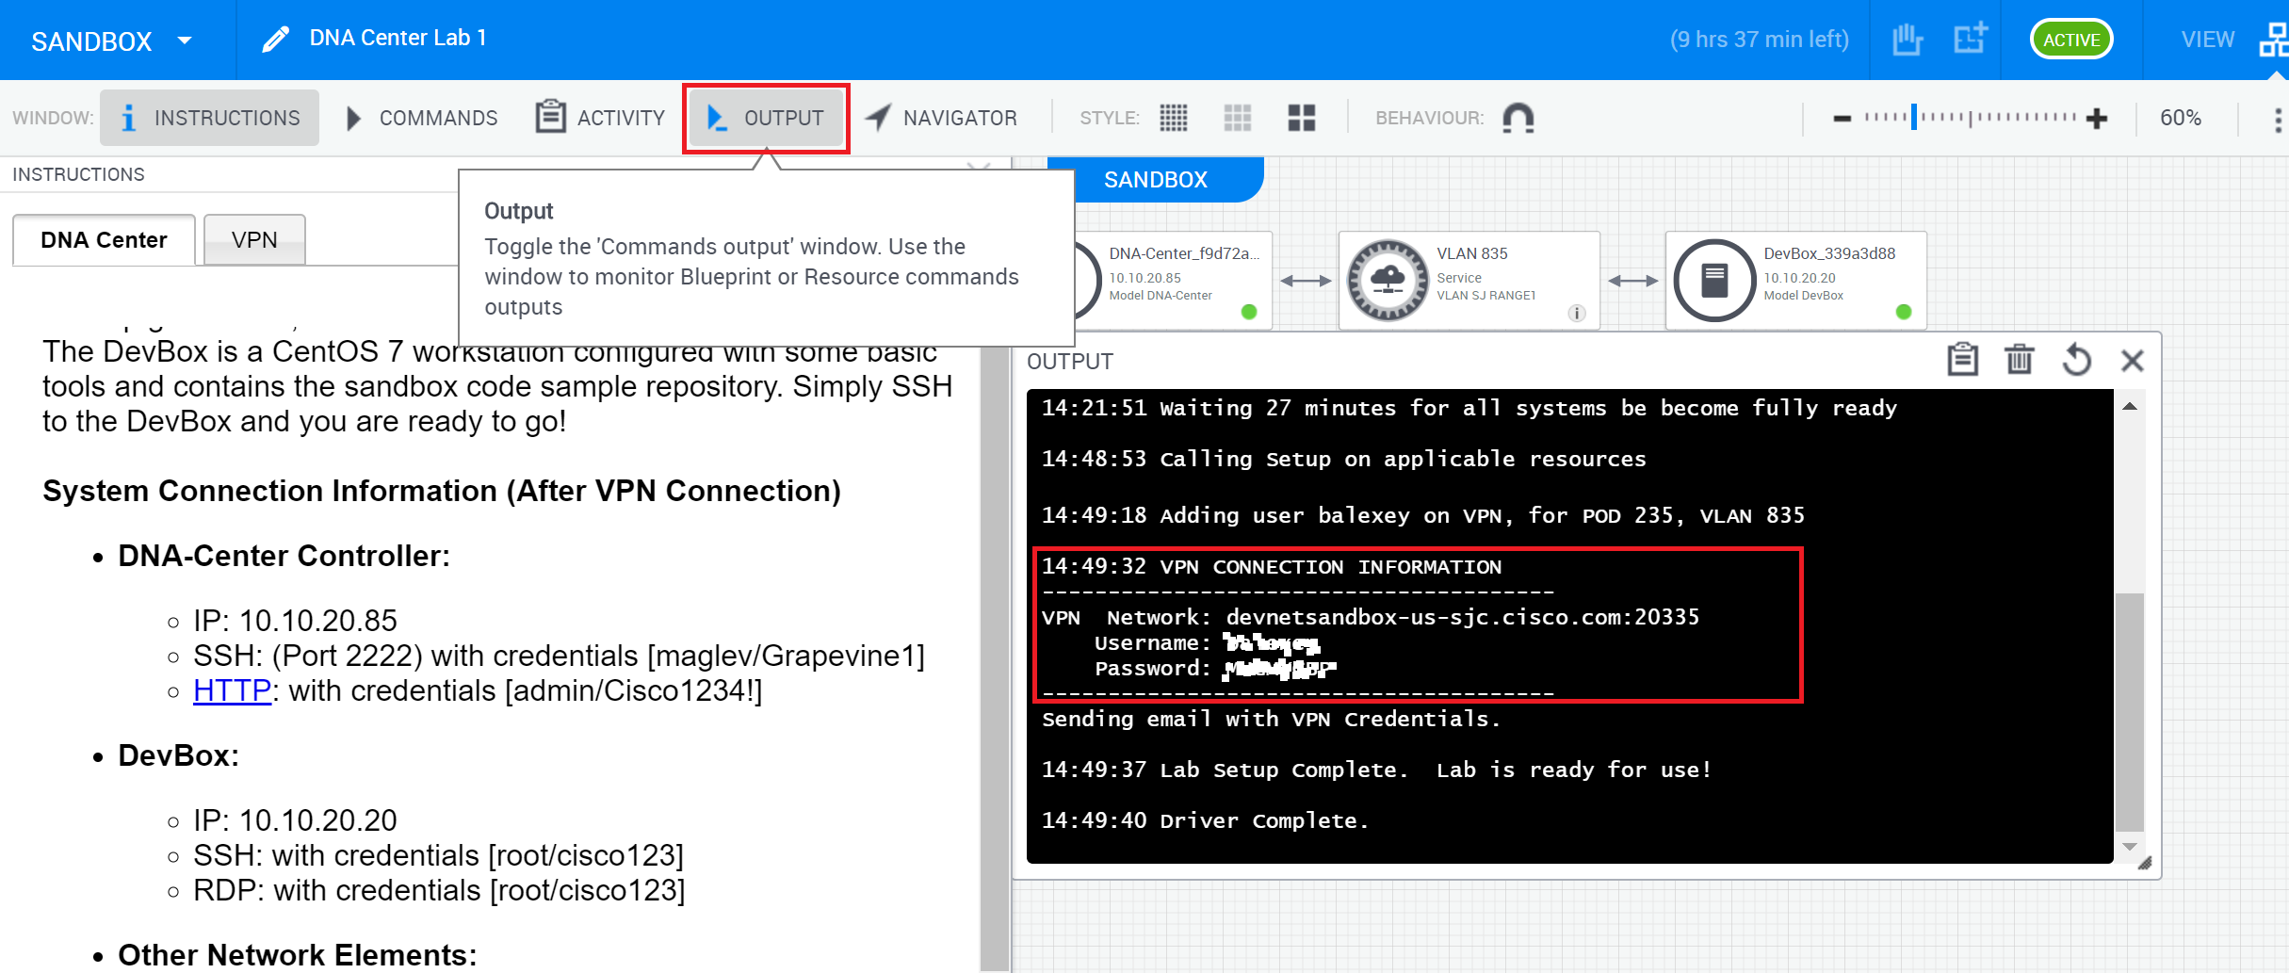Click the arrow between VLAN and DevBox
Screen dimensions: 2289x973
[1632, 281]
